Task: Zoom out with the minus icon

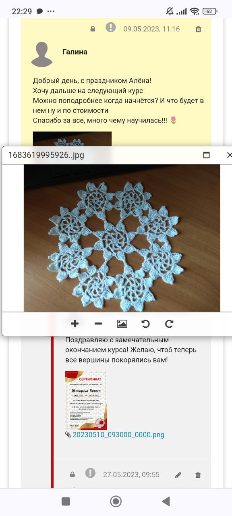Action: [98, 324]
